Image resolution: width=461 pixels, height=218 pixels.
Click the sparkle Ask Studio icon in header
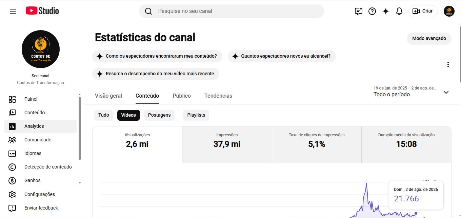pos(386,11)
